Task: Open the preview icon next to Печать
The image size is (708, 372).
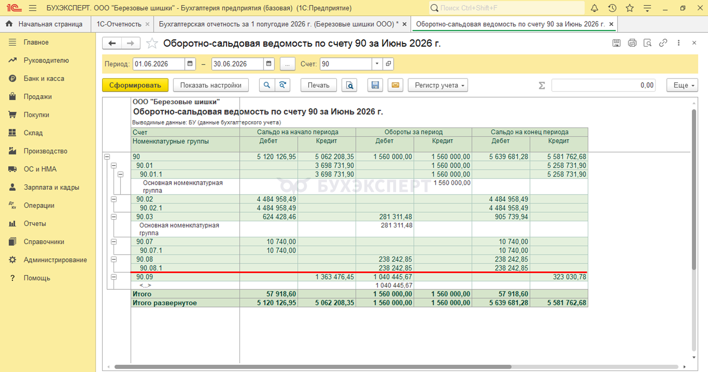Action: tap(349, 85)
